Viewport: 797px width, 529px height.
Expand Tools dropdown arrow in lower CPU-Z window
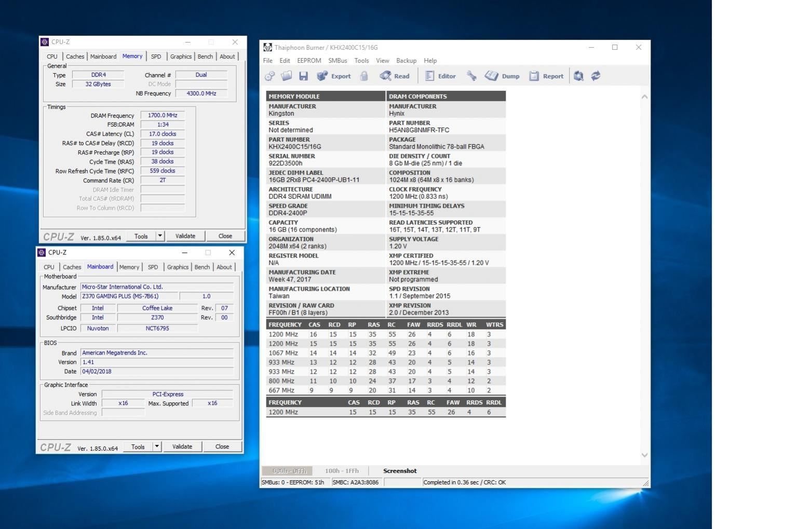157,447
